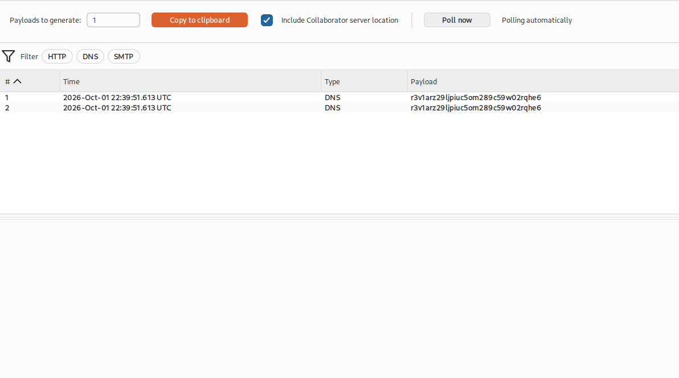The height and width of the screenshot is (378, 679).
Task: Toggle the # column sort arrow
Action: (17, 81)
